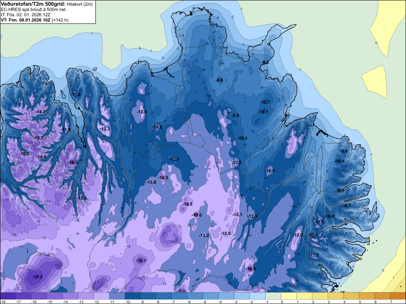Click the -12.5 temperature value

[x=298, y=235]
